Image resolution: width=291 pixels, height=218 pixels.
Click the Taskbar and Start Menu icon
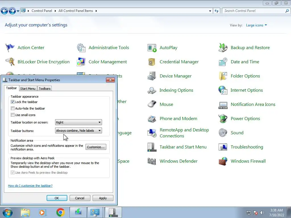[152, 147]
